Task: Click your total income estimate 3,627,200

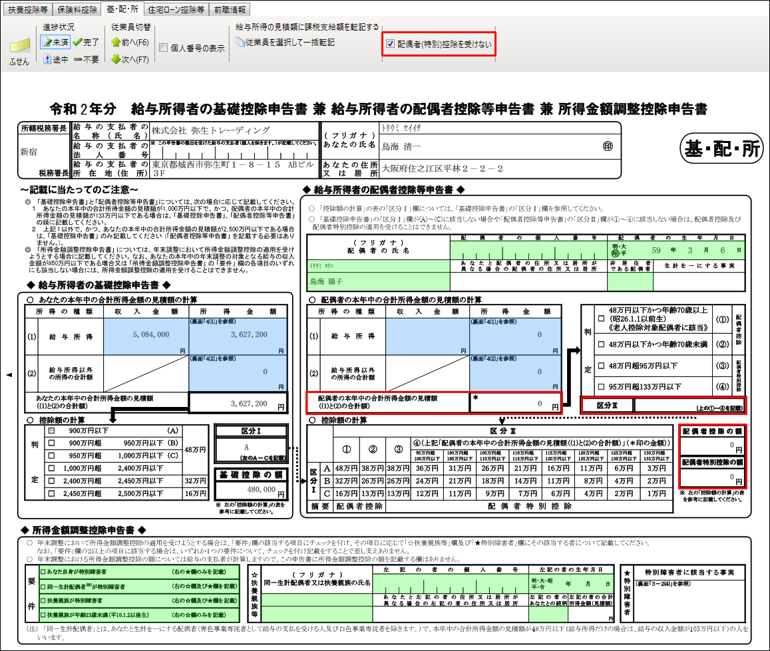Action: pyautogui.click(x=238, y=403)
